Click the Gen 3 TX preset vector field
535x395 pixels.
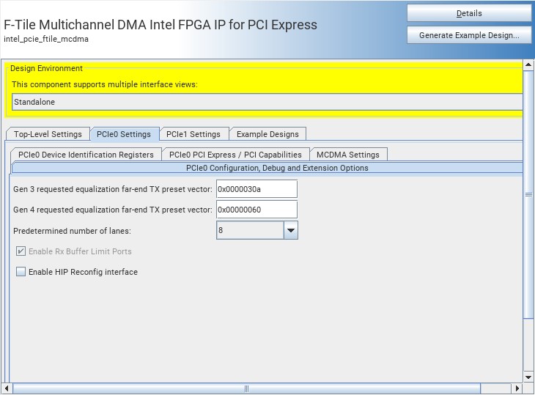(x=257, y=189)
